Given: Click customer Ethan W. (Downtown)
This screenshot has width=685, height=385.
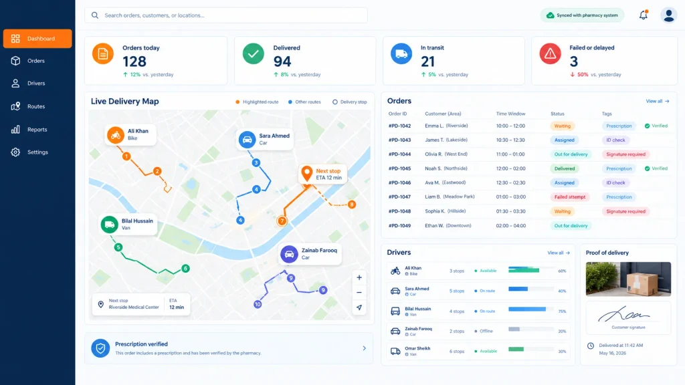Looking at the screenshot, I should click(448, 226).
